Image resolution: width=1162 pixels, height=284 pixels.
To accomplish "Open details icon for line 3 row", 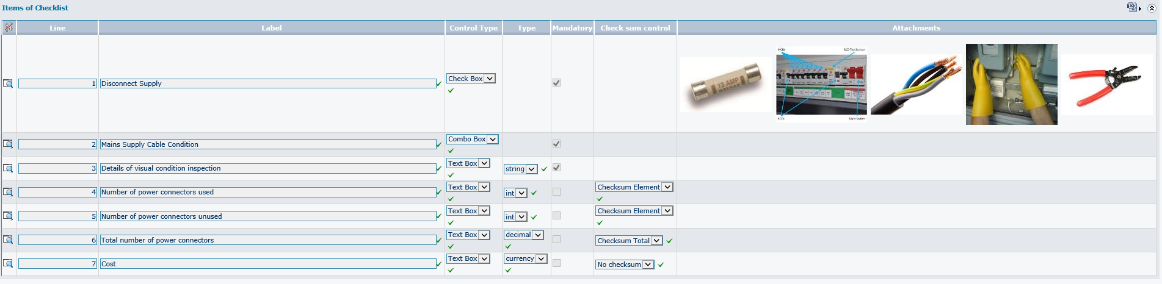I will 8,168.
